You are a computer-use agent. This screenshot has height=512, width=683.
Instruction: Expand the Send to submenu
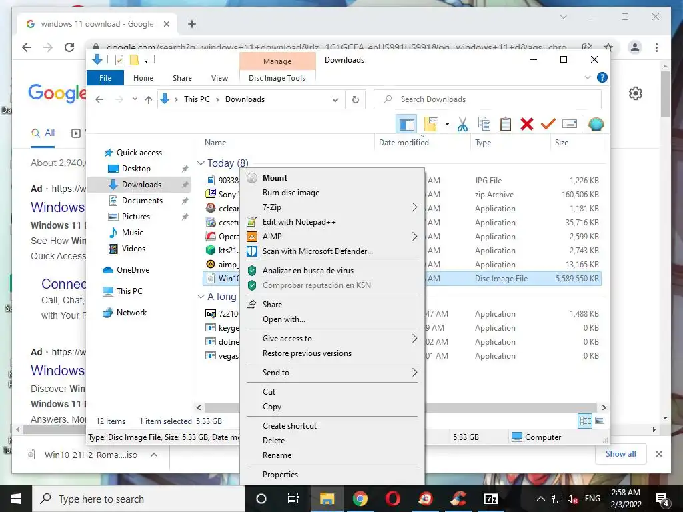[331, 372]
